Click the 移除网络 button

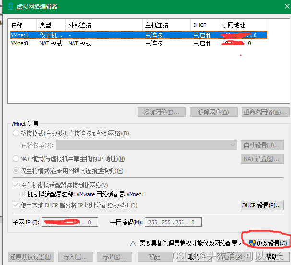[x=213, y=112]
